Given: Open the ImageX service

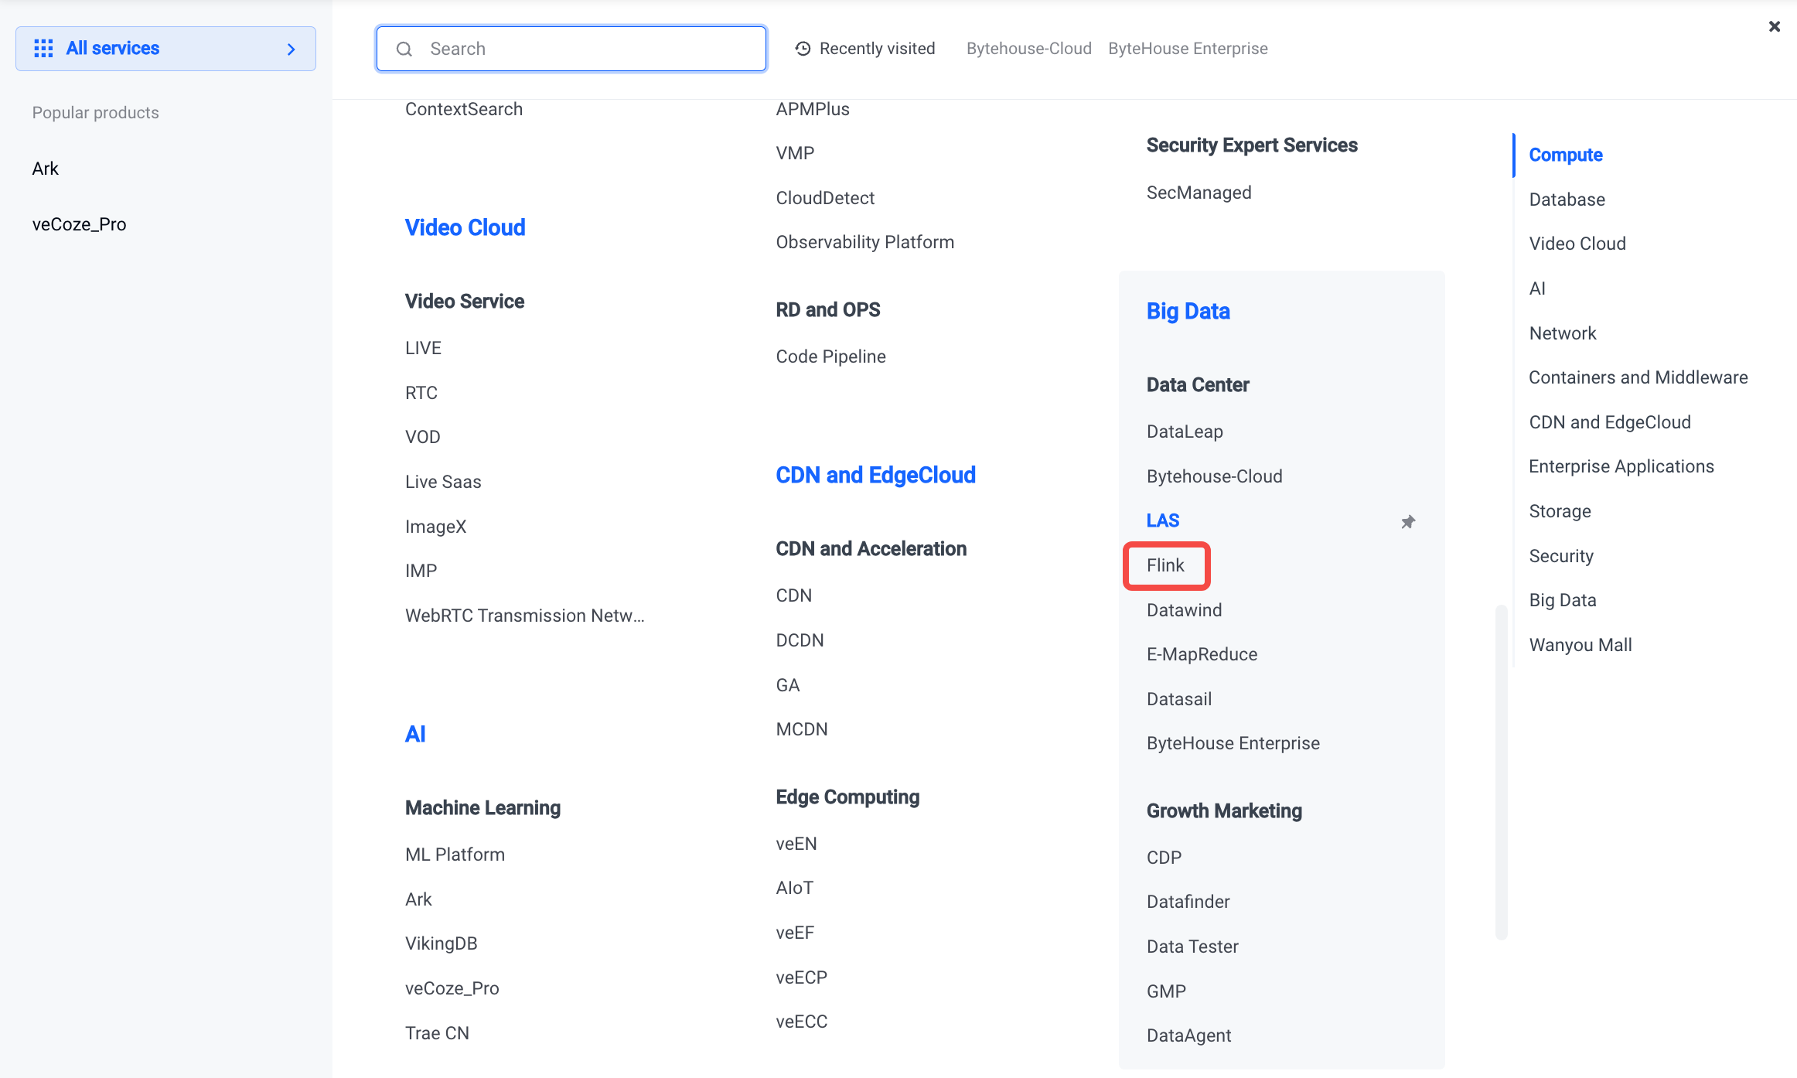Looking at the screenshot, I should [435, 527].
